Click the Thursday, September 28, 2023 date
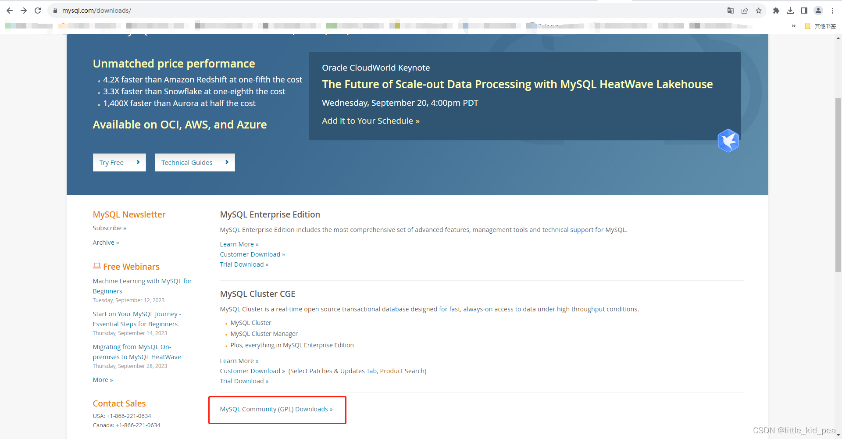The width and height of the screenshot is (842, 439). pyautogui.click(x=130, y=366)
